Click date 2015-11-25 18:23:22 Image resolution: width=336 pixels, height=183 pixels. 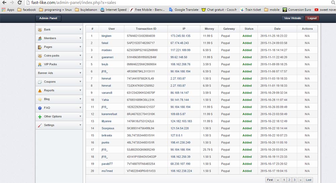pos(274,36)
